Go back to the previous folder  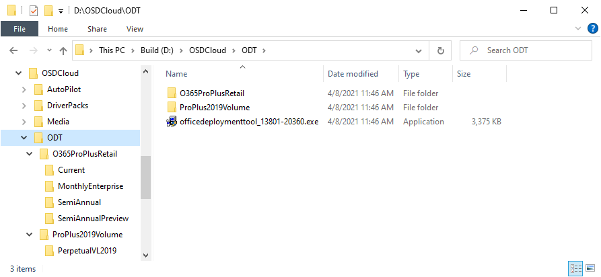pyautogui.click(x=13, y=50)
